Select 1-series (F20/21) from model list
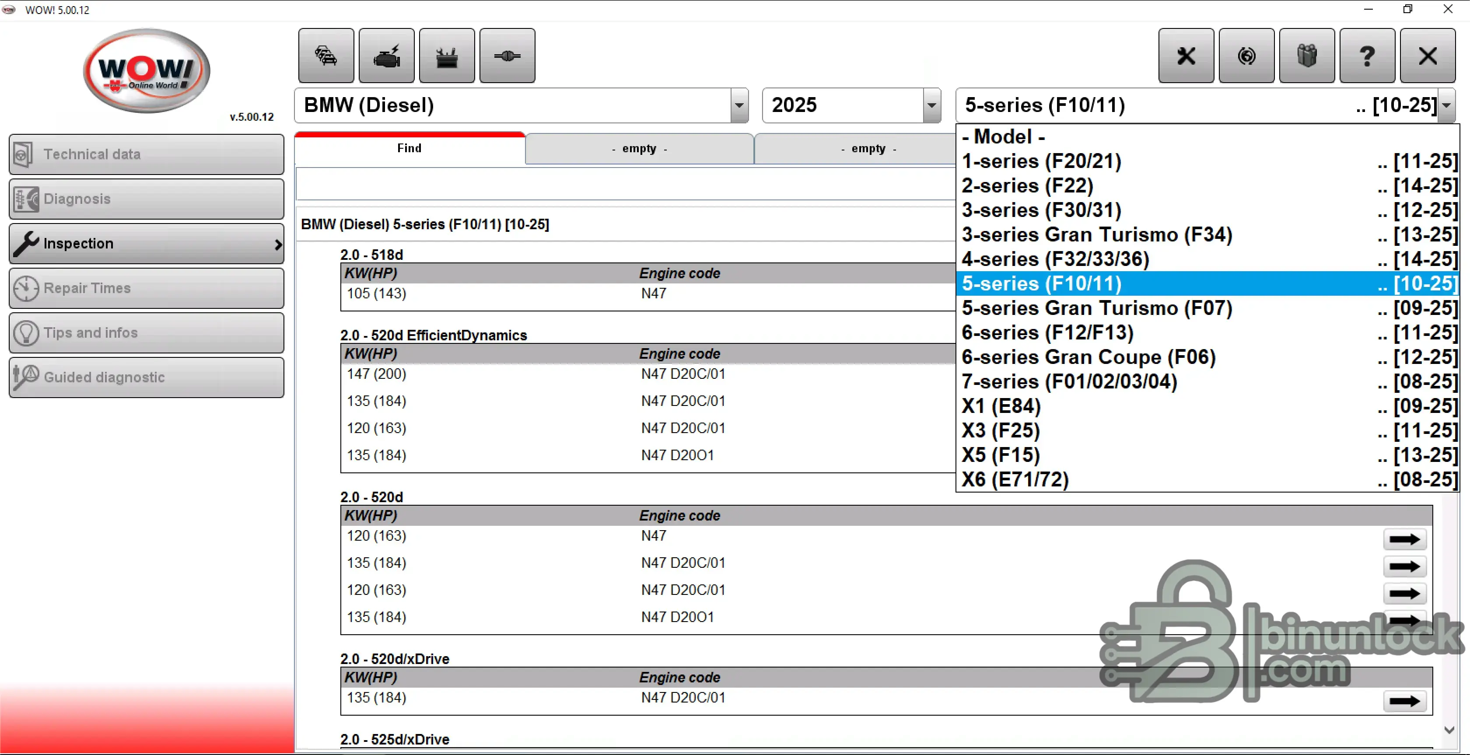 1207,161
